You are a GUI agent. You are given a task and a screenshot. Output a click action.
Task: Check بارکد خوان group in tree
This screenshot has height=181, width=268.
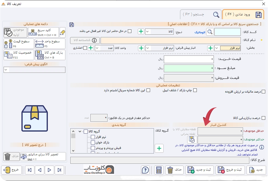tap(93, 142)
